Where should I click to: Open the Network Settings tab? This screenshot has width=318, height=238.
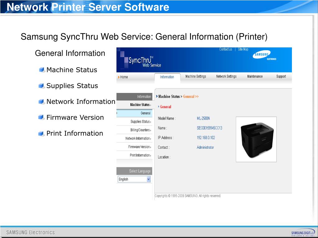point(226,76)
